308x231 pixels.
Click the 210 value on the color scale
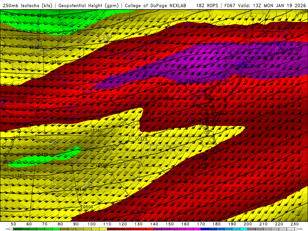pos(263,224)
